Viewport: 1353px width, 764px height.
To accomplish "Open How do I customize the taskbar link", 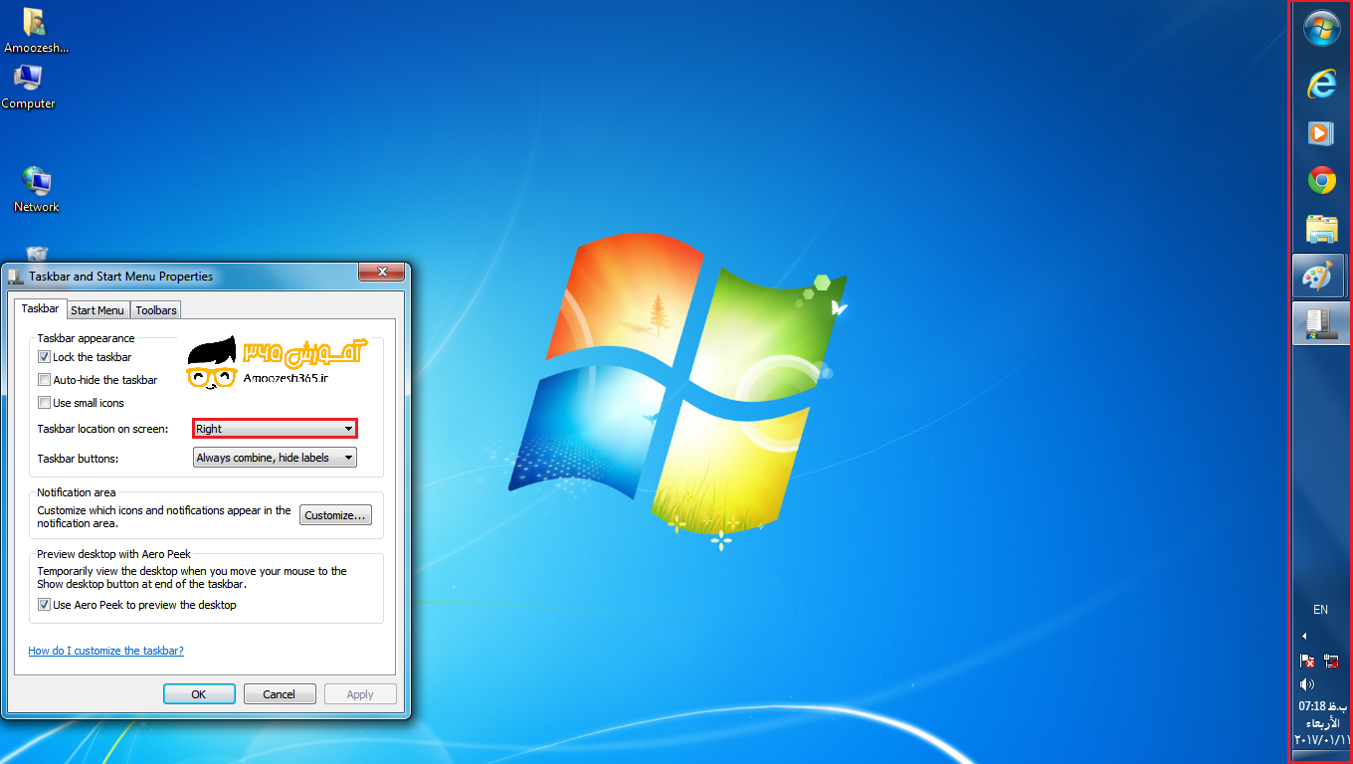I will pyautogui.click(x=105, y=651).
